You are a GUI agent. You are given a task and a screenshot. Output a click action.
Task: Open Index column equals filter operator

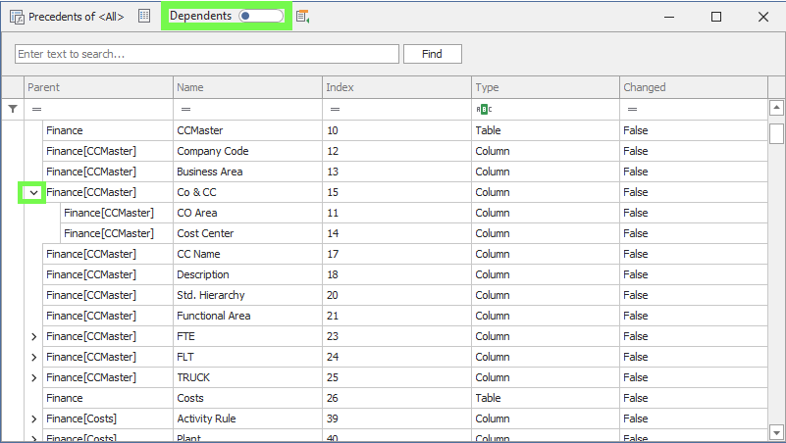(x=335, y=110)
